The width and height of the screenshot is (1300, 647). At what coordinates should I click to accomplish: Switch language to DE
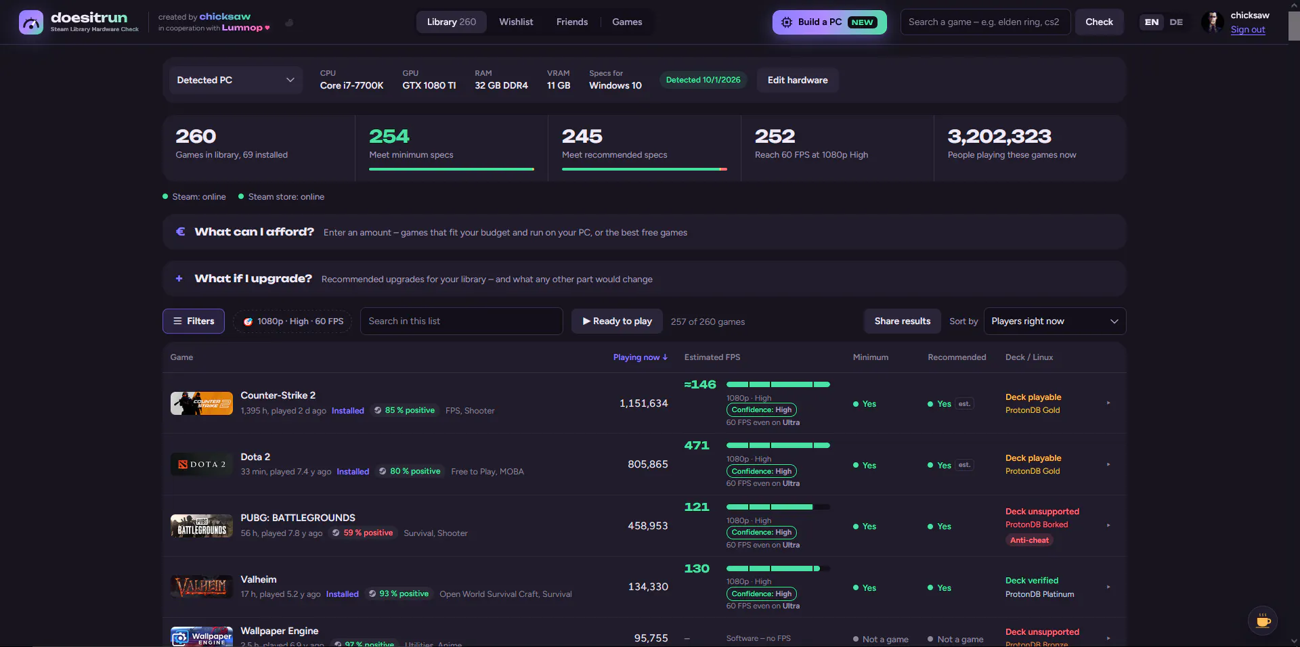(1176, 22)
